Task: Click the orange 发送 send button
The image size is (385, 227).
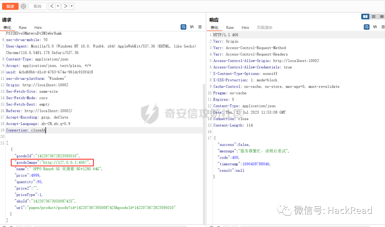Action: click(10, 6)
